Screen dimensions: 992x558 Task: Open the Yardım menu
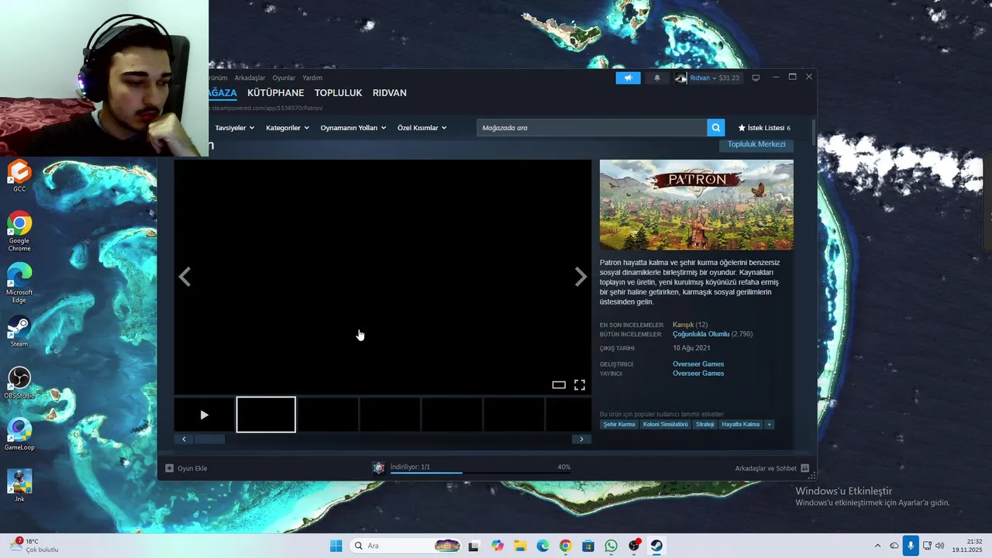tap(312, 77)
